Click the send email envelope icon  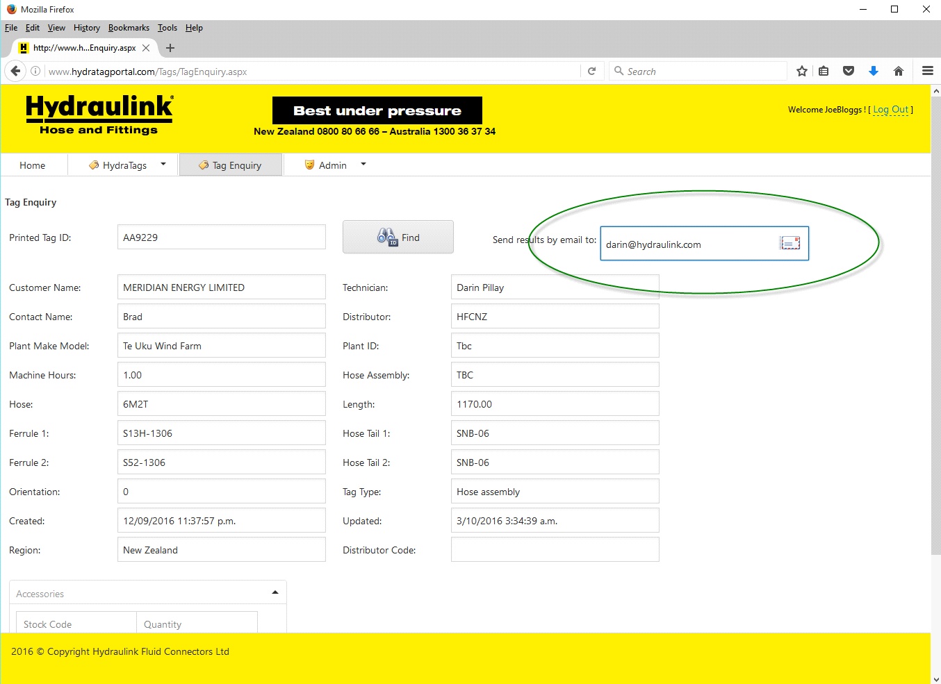coord(789,243)
